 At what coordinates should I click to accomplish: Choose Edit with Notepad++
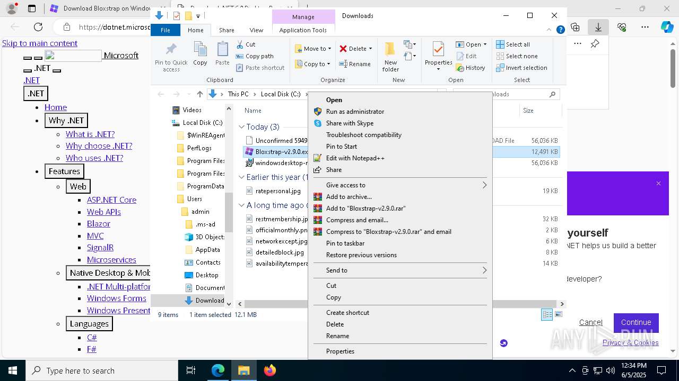400,158
